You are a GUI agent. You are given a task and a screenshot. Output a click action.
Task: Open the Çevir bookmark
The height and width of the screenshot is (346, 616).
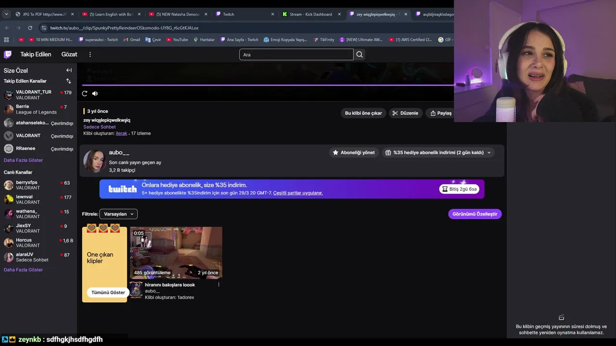pos(153,39)
